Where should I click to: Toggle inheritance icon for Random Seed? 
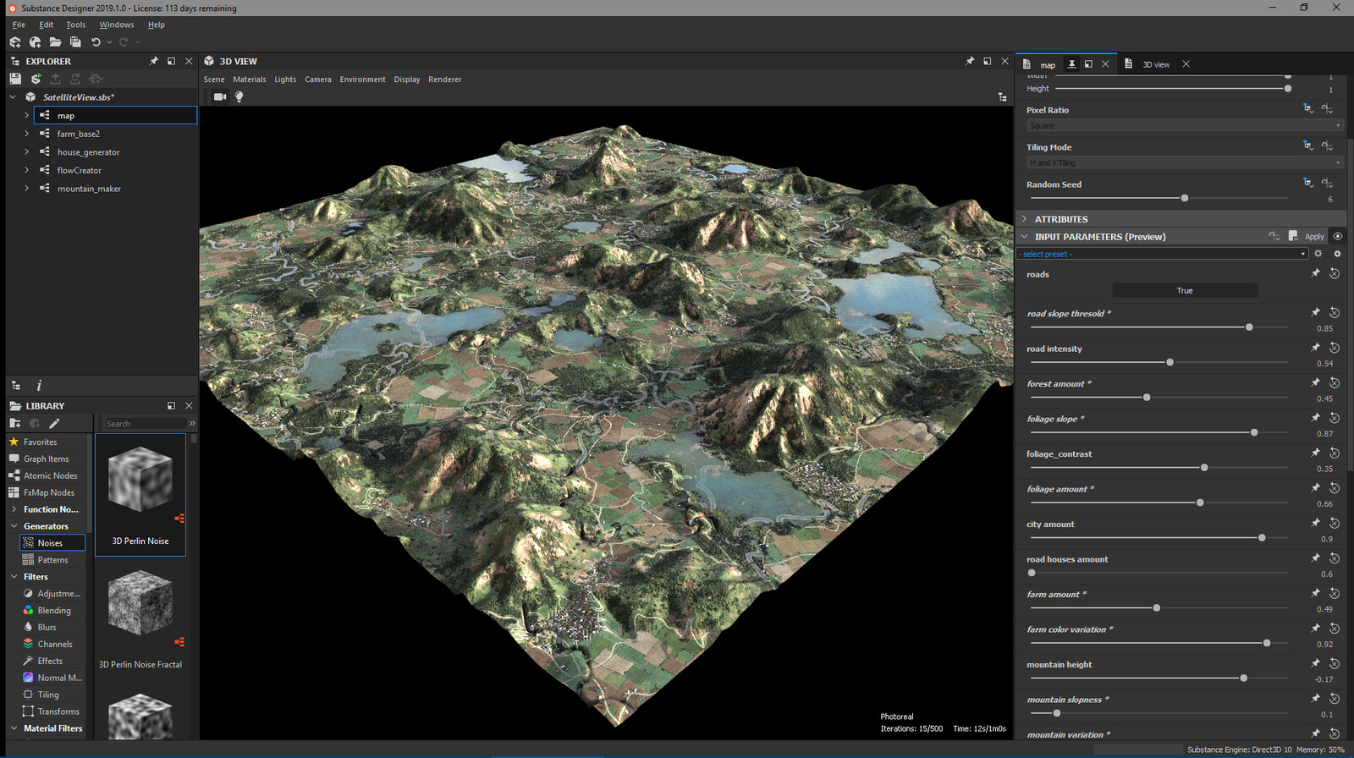point(1308,183)
